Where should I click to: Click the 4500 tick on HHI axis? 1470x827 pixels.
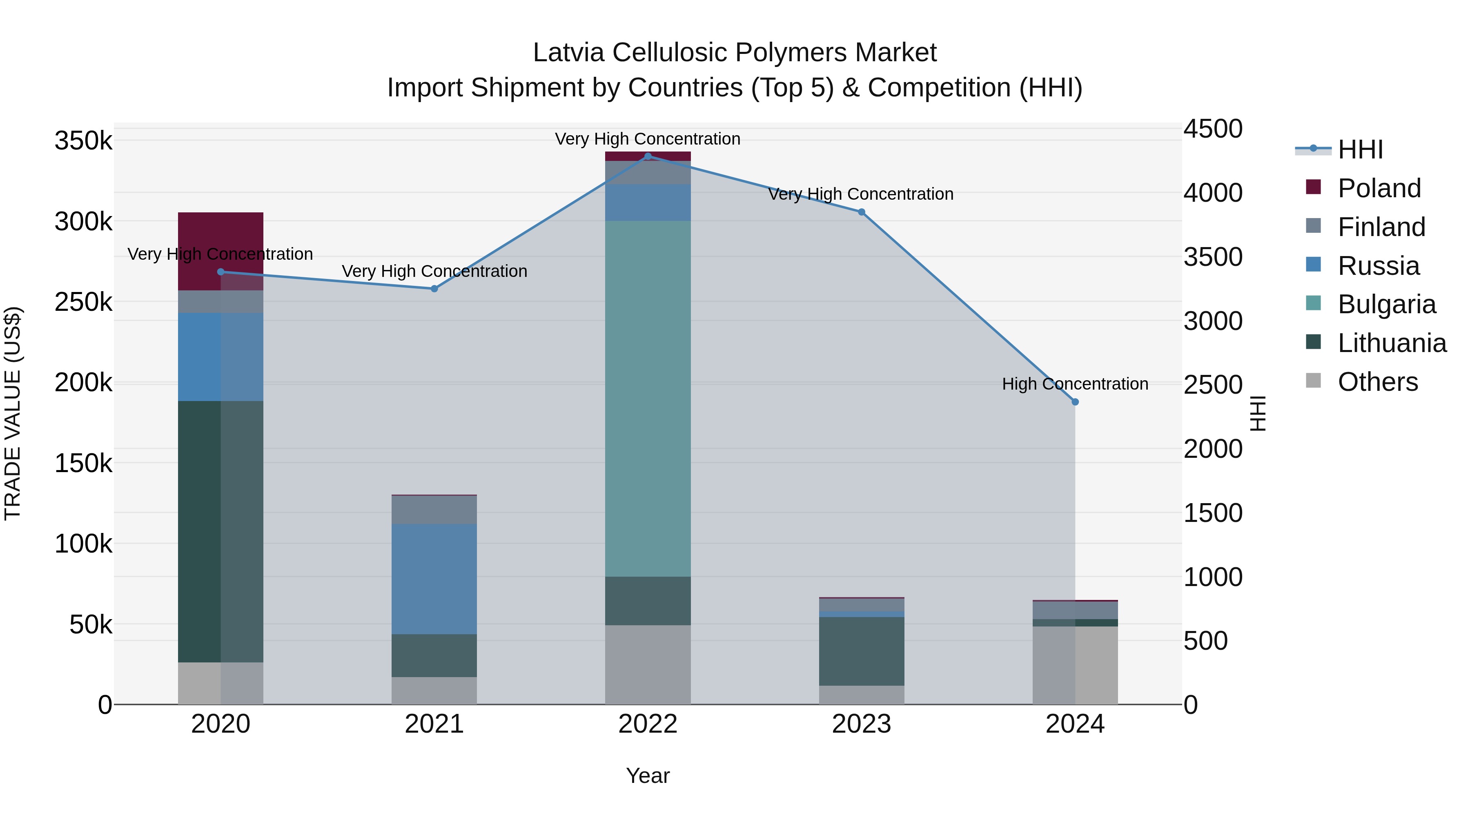click(1213, 128)
